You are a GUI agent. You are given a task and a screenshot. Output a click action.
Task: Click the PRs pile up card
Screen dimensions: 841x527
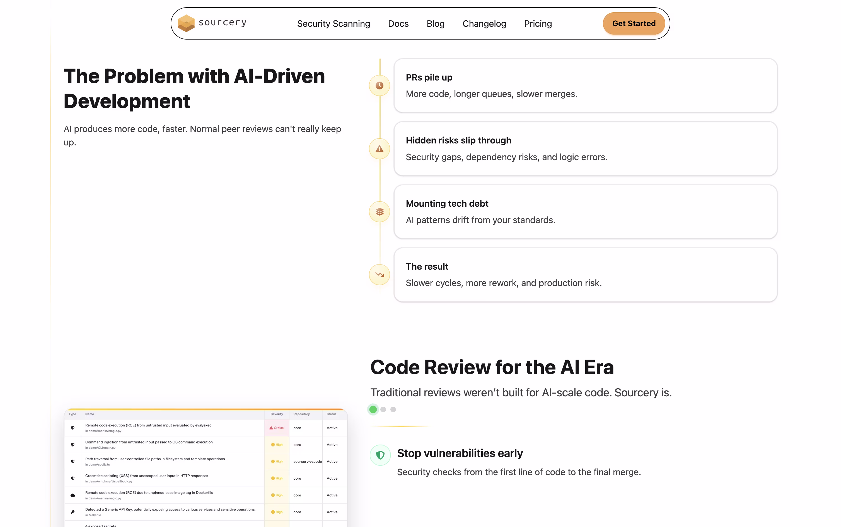[585, 86]
